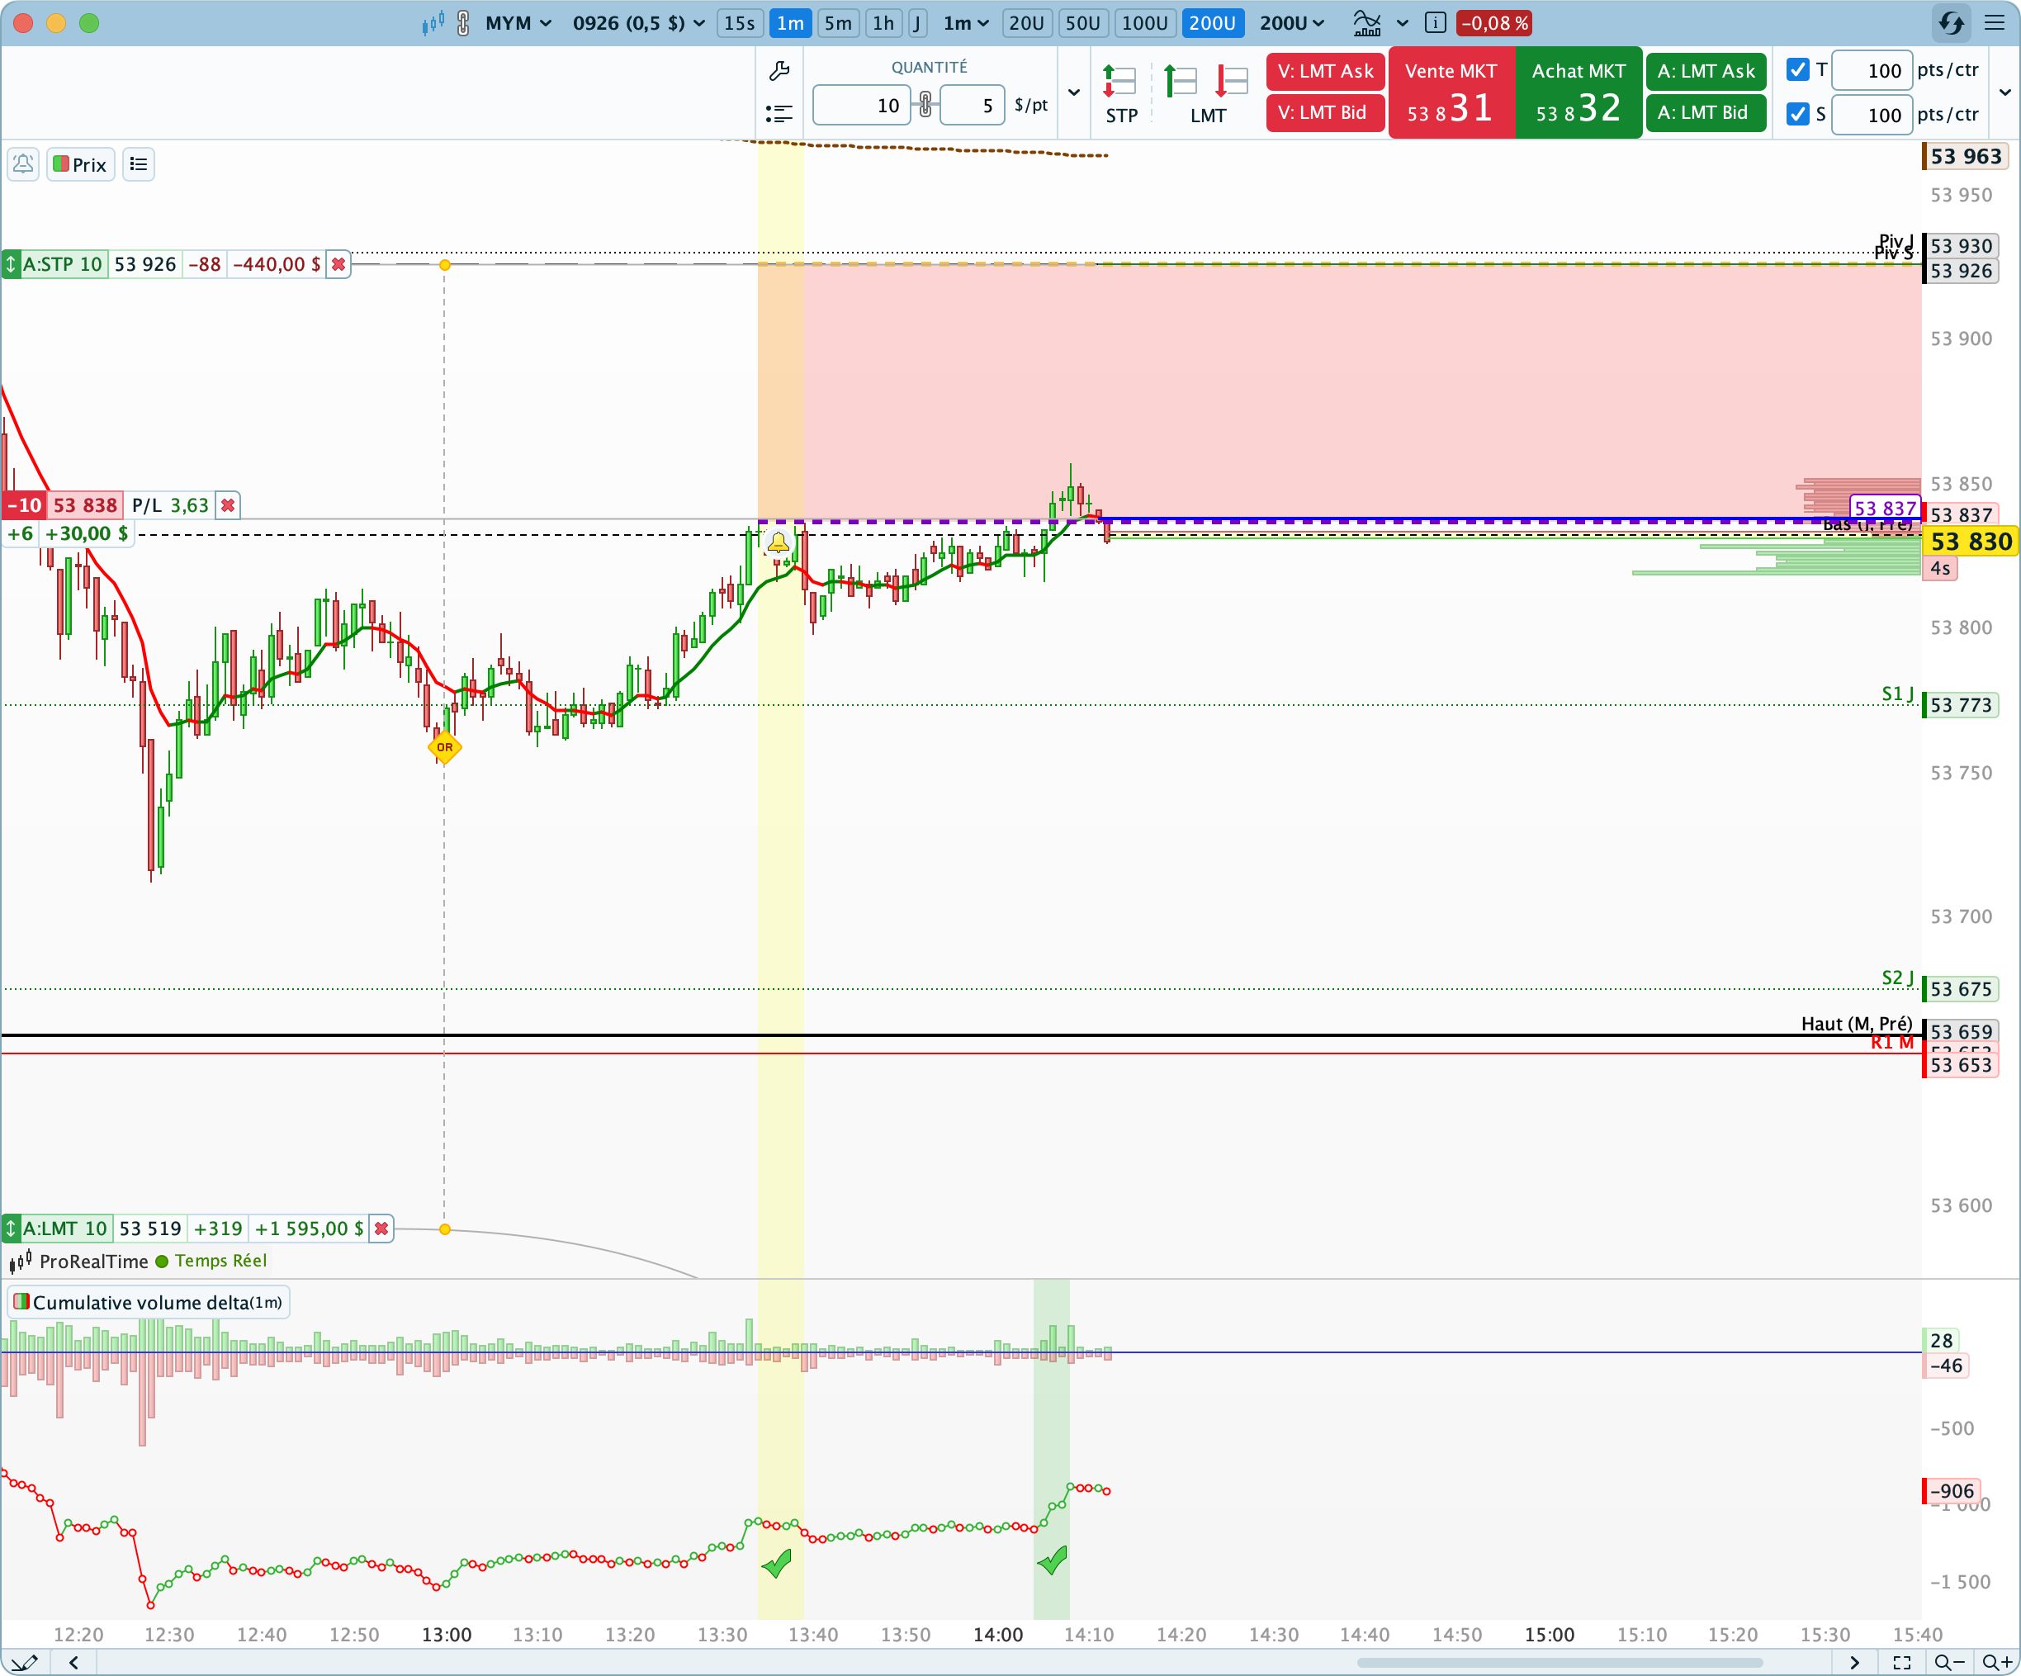Switch to the 1h timeframe
Image resolution: width=2021 pixels, height=1676 pixels.
[883, 23]
